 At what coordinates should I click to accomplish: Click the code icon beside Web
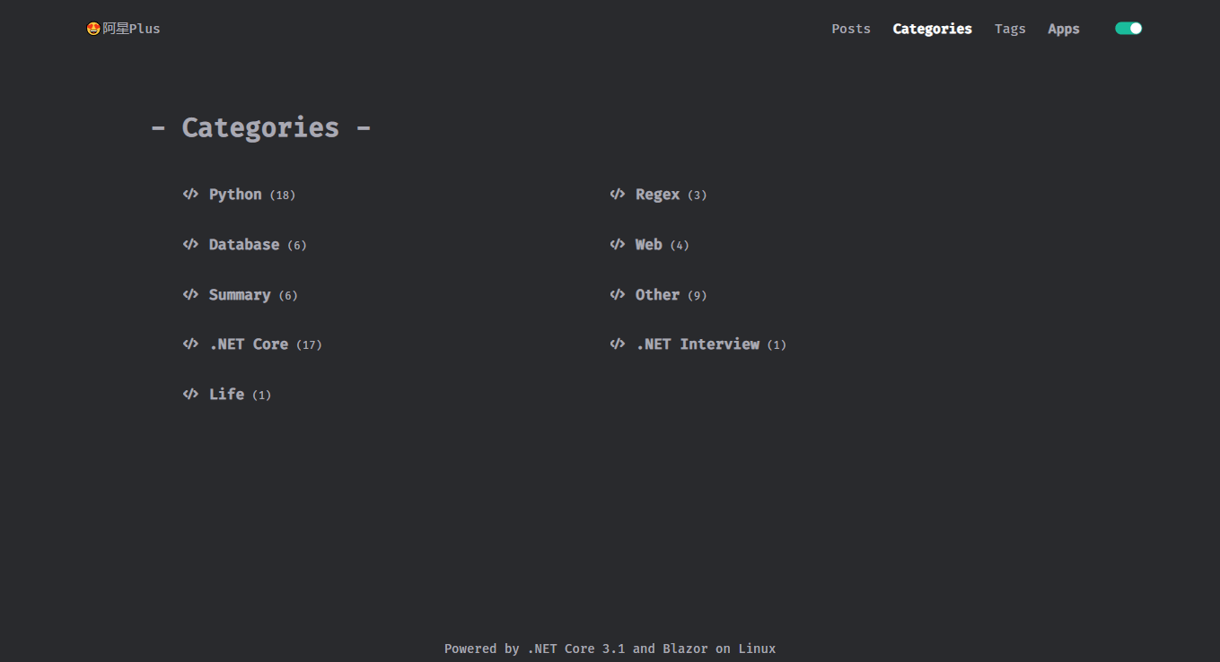617,244
